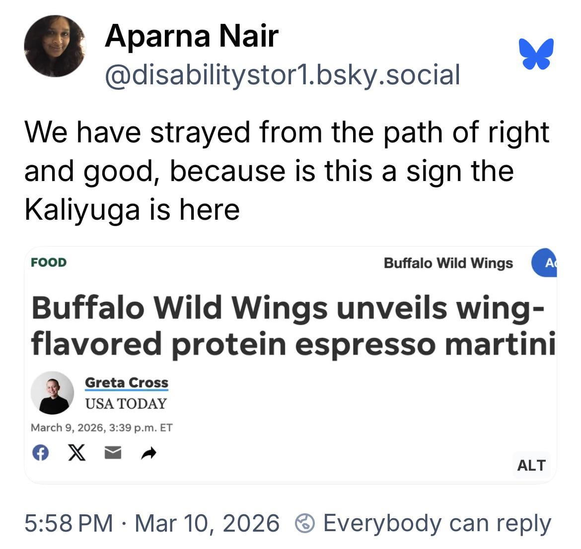Click the share arrow icon
The width and height of the screenshot is (581, 549).
[149, 452]
